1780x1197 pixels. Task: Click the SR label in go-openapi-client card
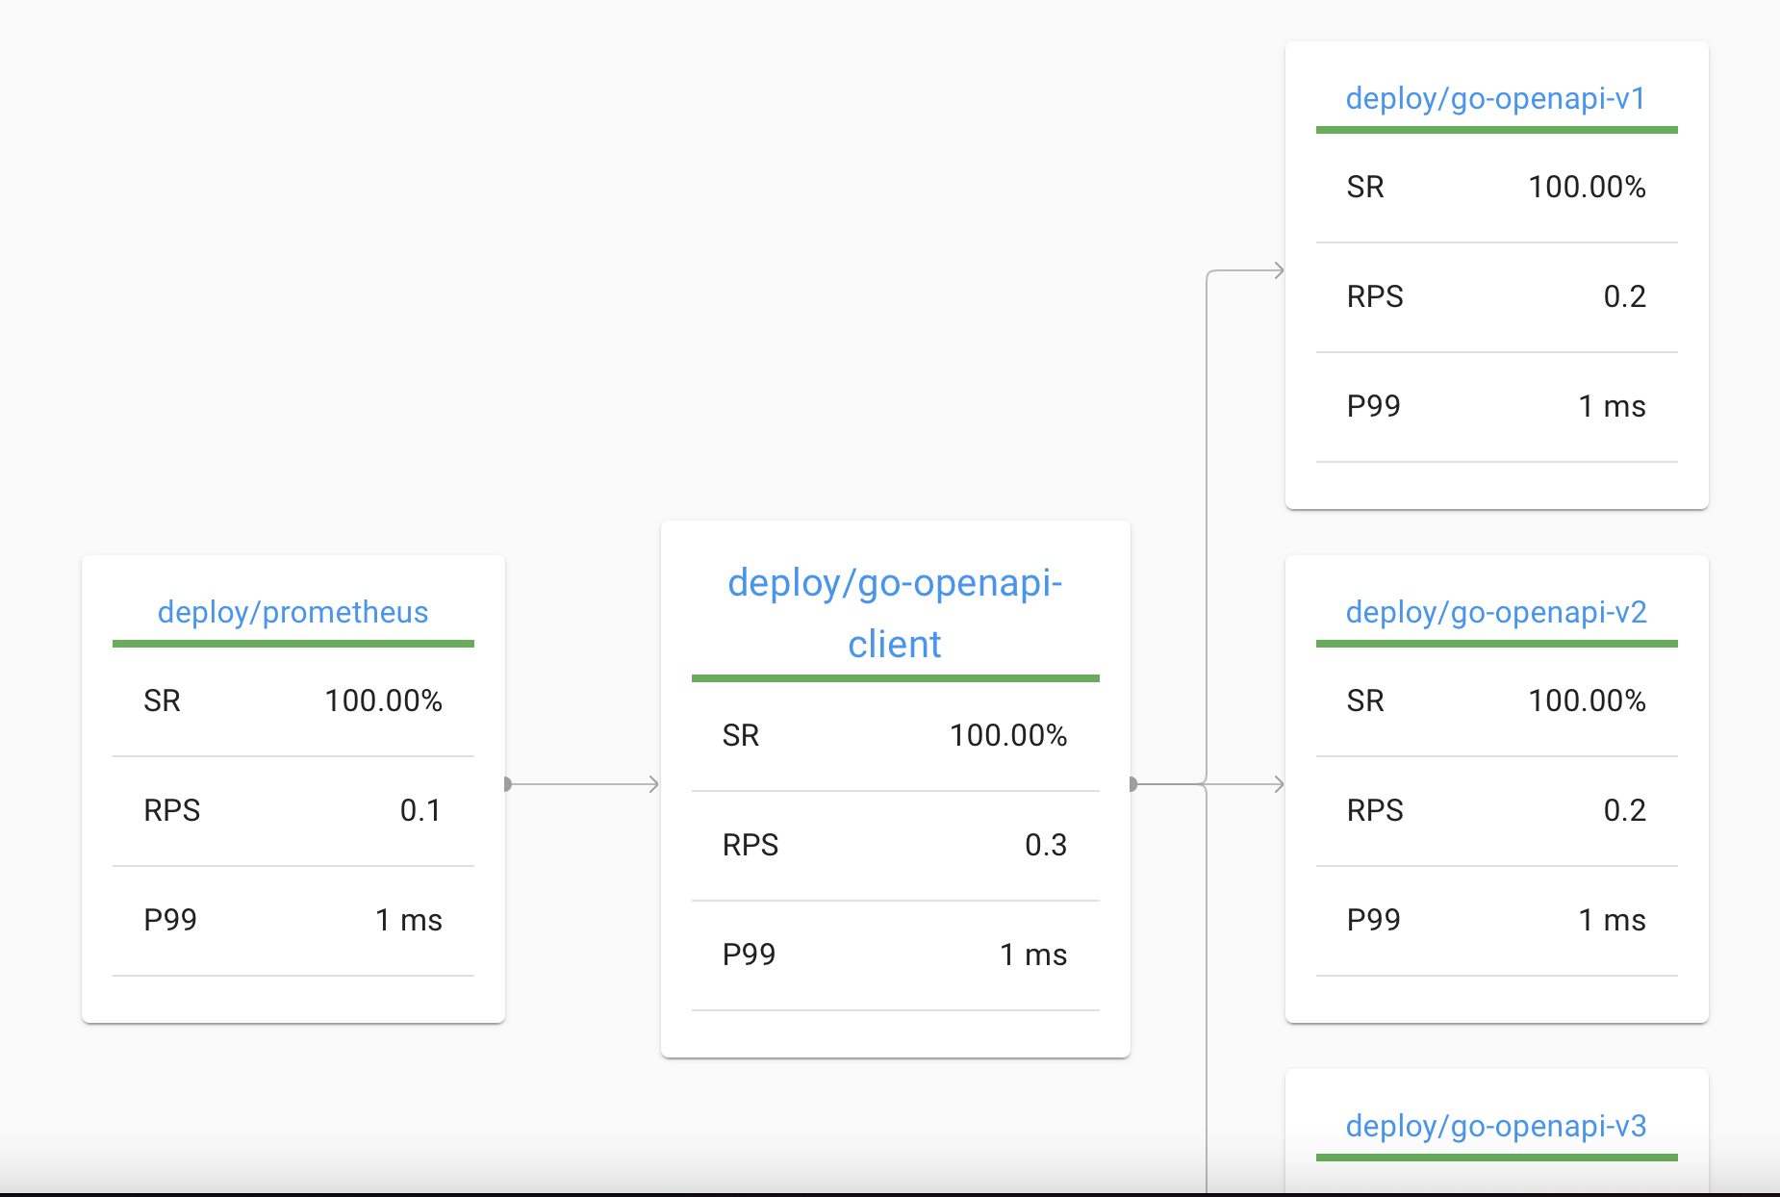741,735
